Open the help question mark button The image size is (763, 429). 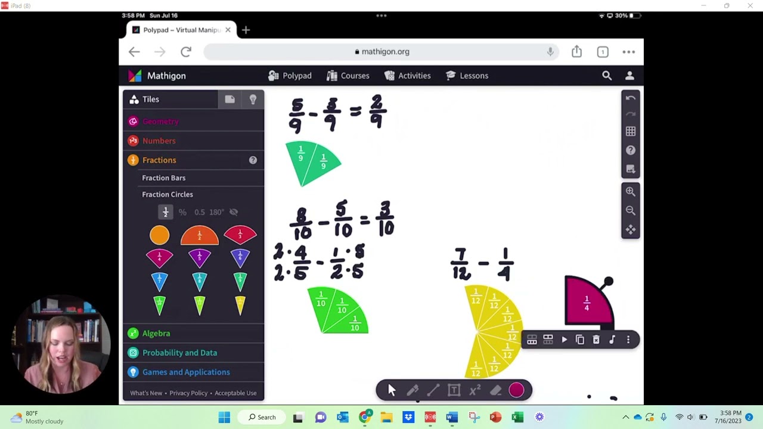pyautogui.click(x=631, y=150)
